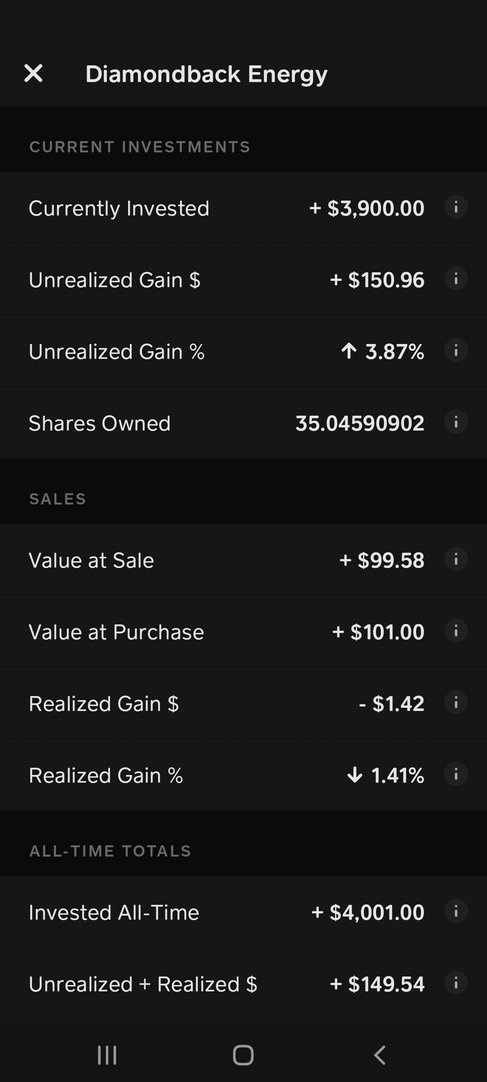Tap the Android home button
The width and height of the screenshot is (487, 1082).
pos(243,1055)
